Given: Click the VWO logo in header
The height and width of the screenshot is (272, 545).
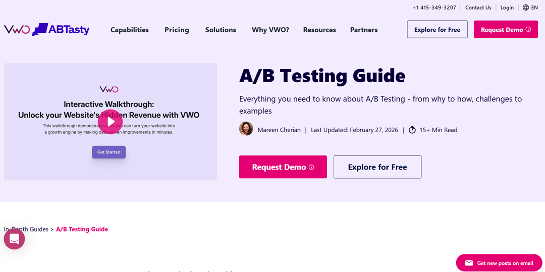Looking at the screenshot, I should 17,30.
